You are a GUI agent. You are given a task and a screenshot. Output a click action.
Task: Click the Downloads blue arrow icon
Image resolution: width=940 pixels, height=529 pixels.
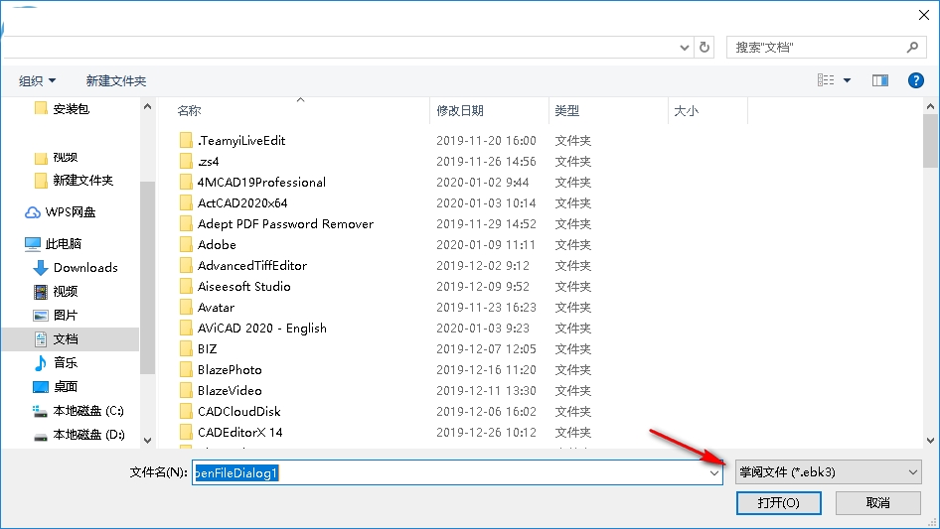click(40, 268)
